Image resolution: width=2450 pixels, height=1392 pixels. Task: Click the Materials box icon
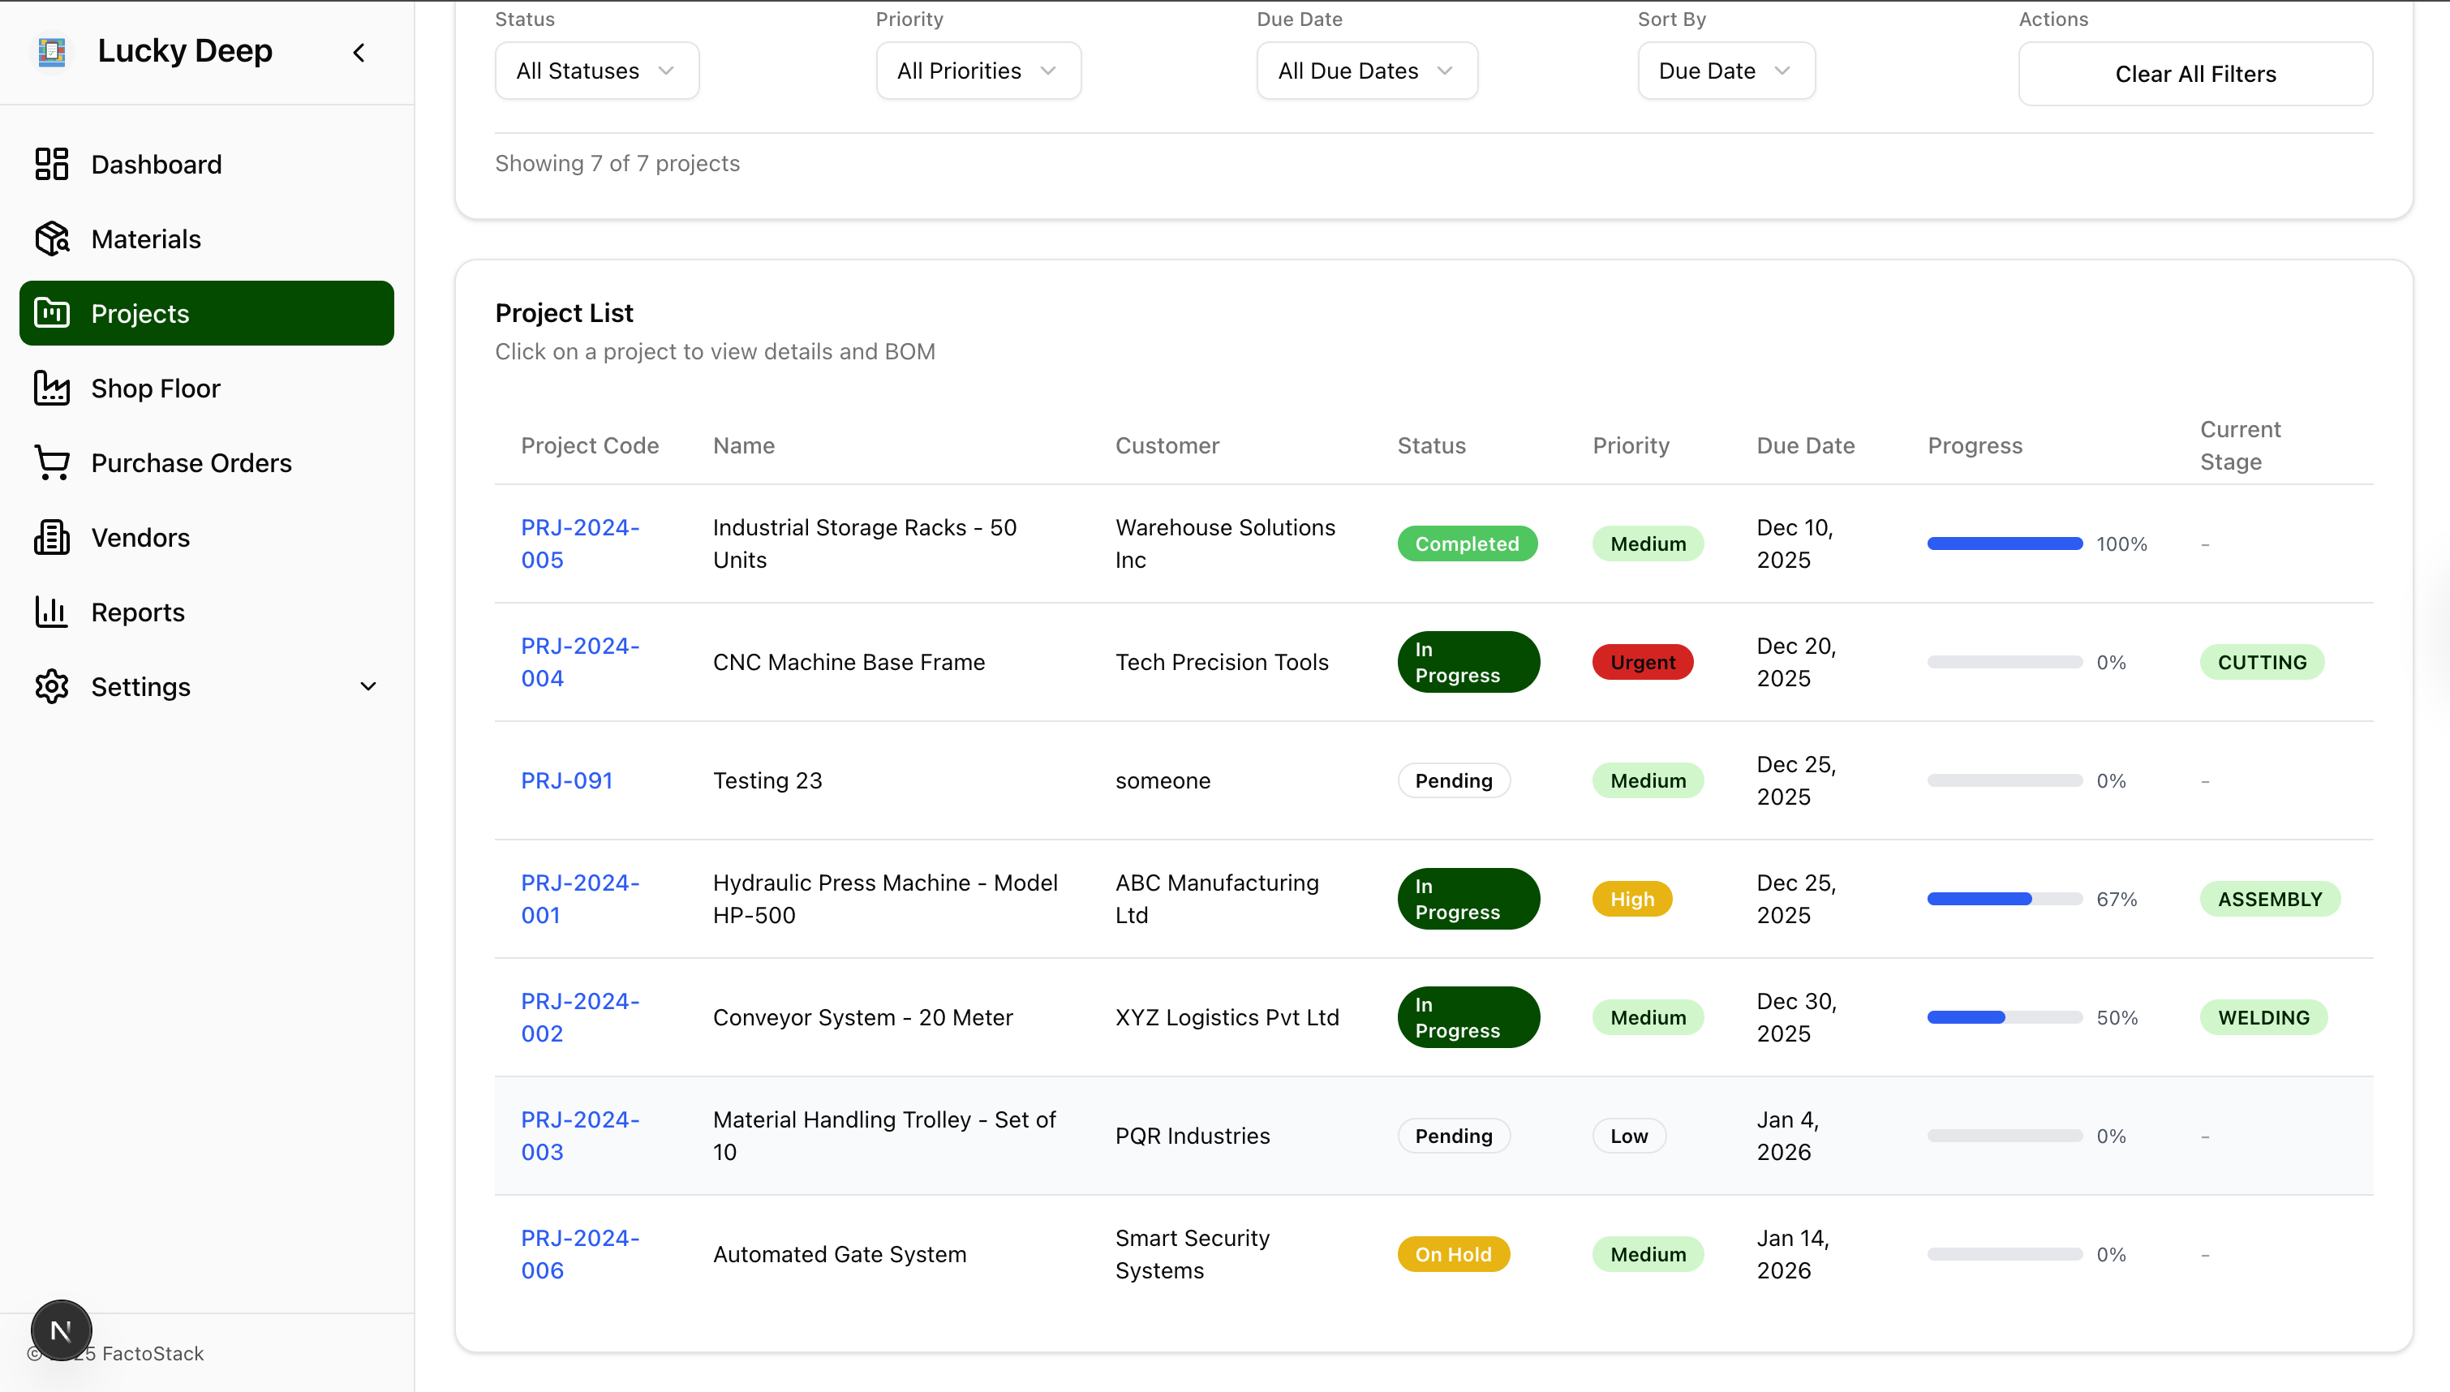(x=52, y=239)
